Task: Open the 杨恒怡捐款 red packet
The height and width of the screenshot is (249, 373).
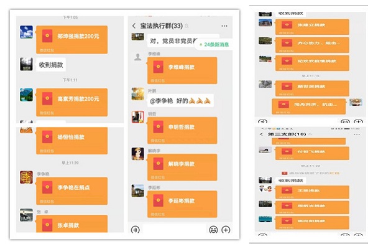Action: point(71,139)
